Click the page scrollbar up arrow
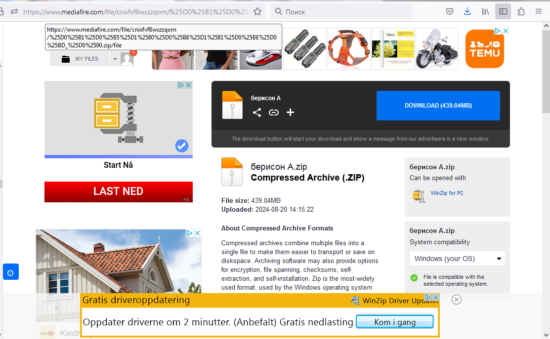Viewport: 550px width, 339px height. (546, 26)
